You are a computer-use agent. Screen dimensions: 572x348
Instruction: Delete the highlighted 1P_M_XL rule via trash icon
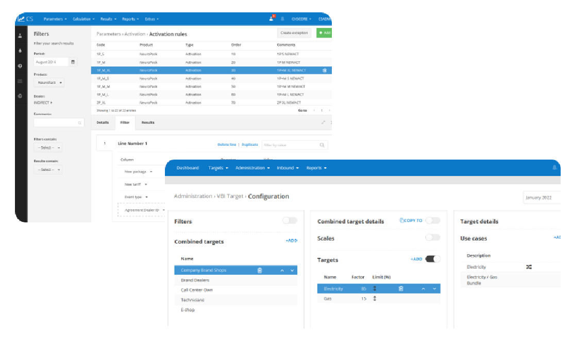click(x=324, y=71)
